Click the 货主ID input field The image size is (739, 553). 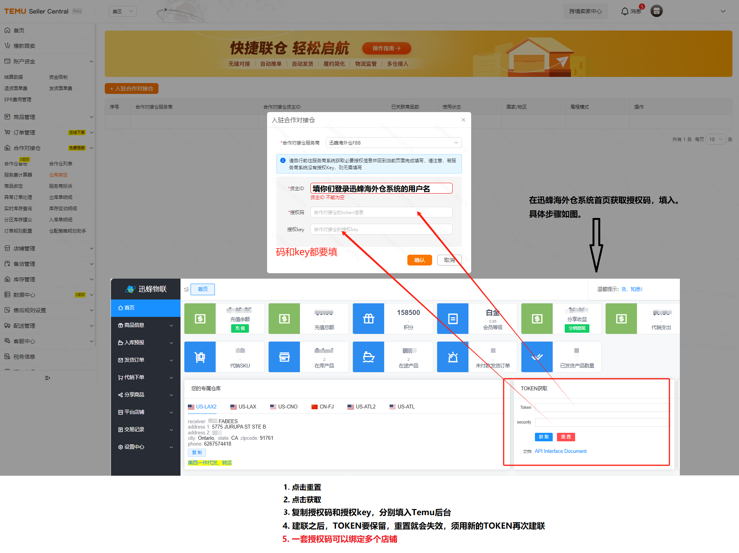pos(381,188)
